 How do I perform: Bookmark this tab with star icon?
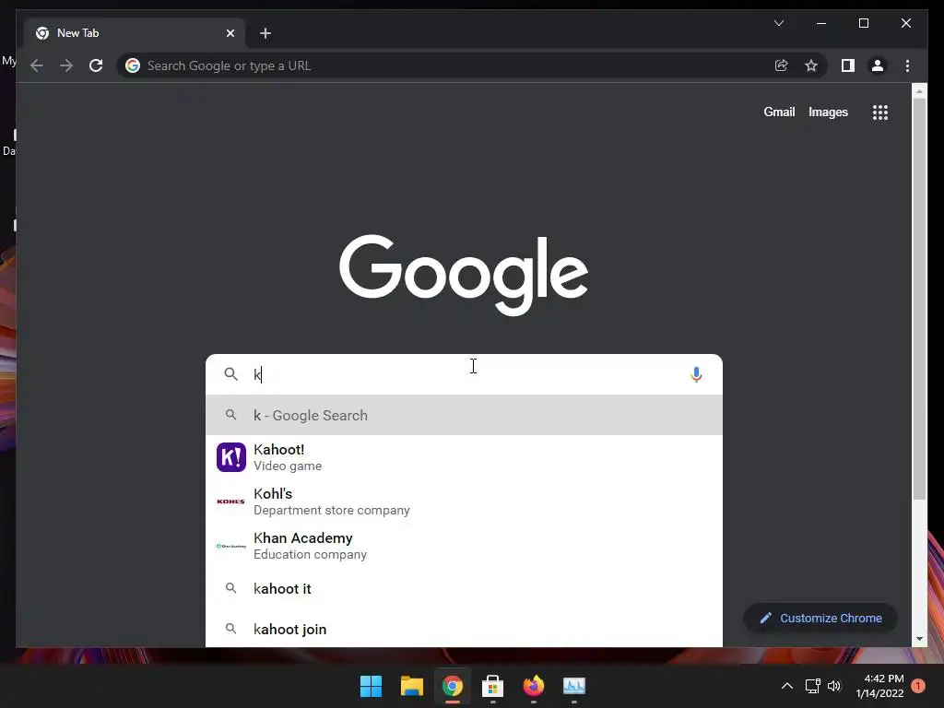click(x=811, y=65)
